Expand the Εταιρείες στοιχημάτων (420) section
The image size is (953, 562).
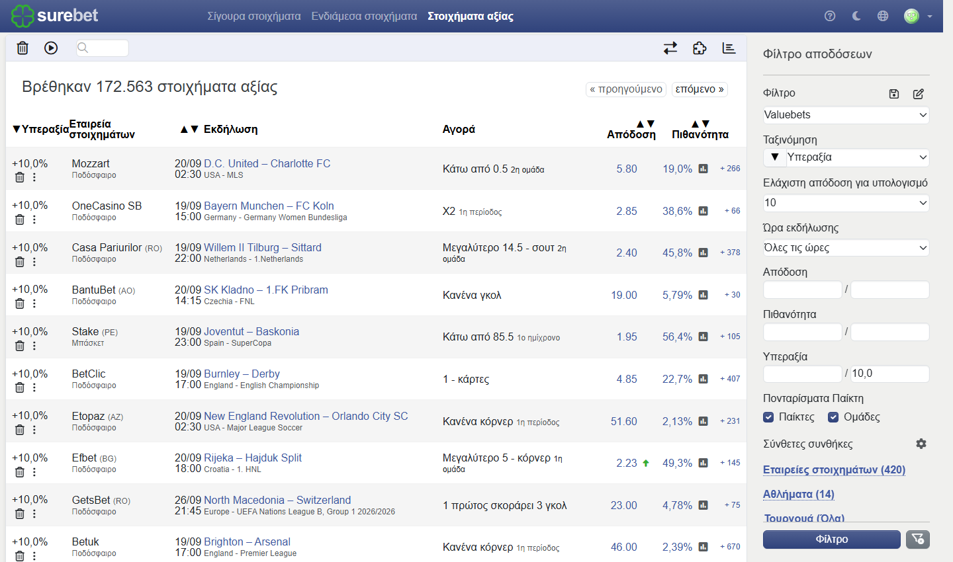[834, 470]
